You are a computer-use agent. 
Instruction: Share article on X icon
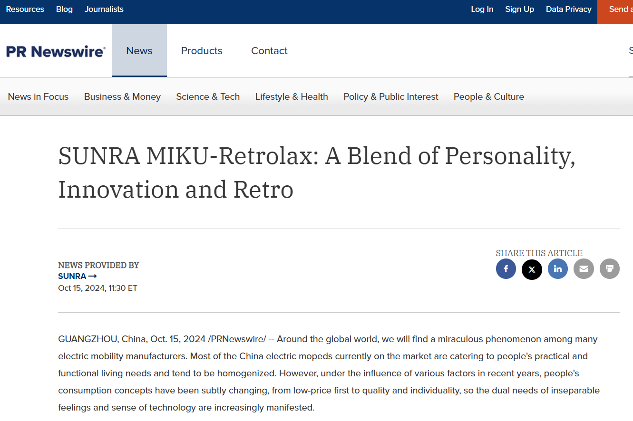coord(532,269)
